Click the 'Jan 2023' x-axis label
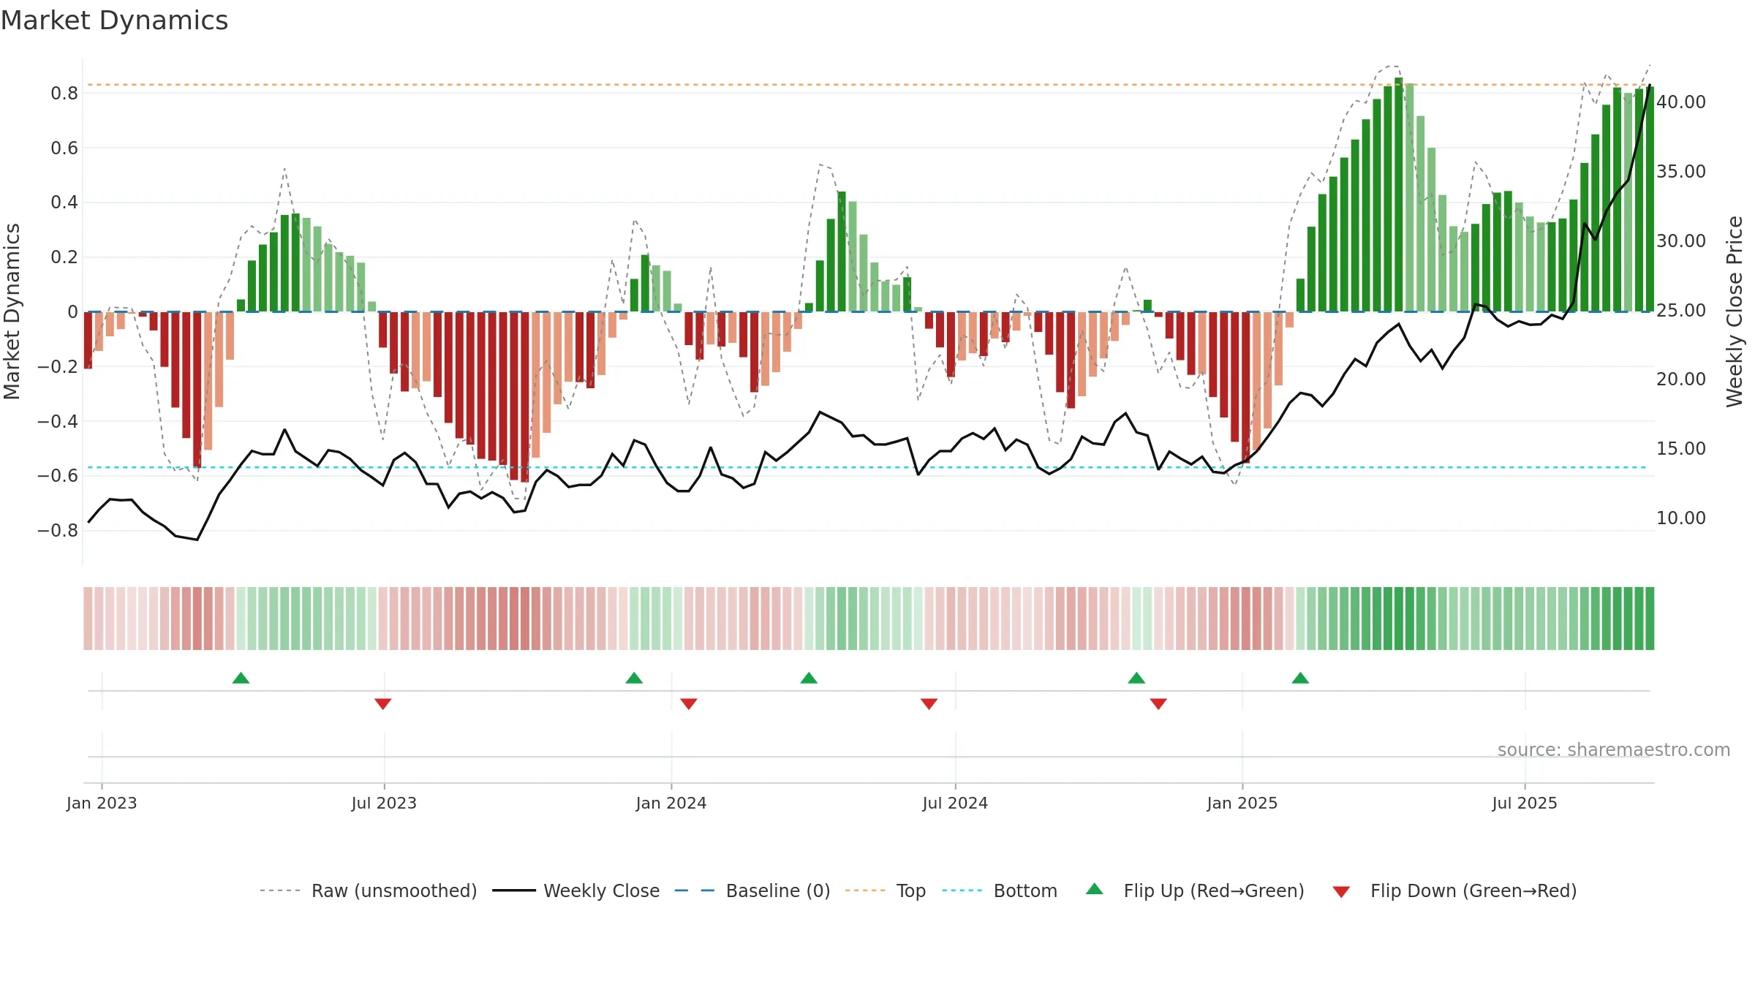The width and height of the screenshot is (1755, 987). pyautogui.click(x=102, y=803)
